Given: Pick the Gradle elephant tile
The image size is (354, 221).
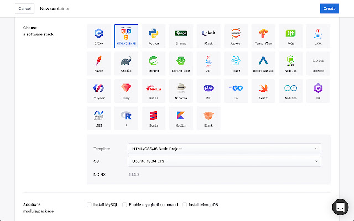Looking at the screenshot, I should click(126, 64).
